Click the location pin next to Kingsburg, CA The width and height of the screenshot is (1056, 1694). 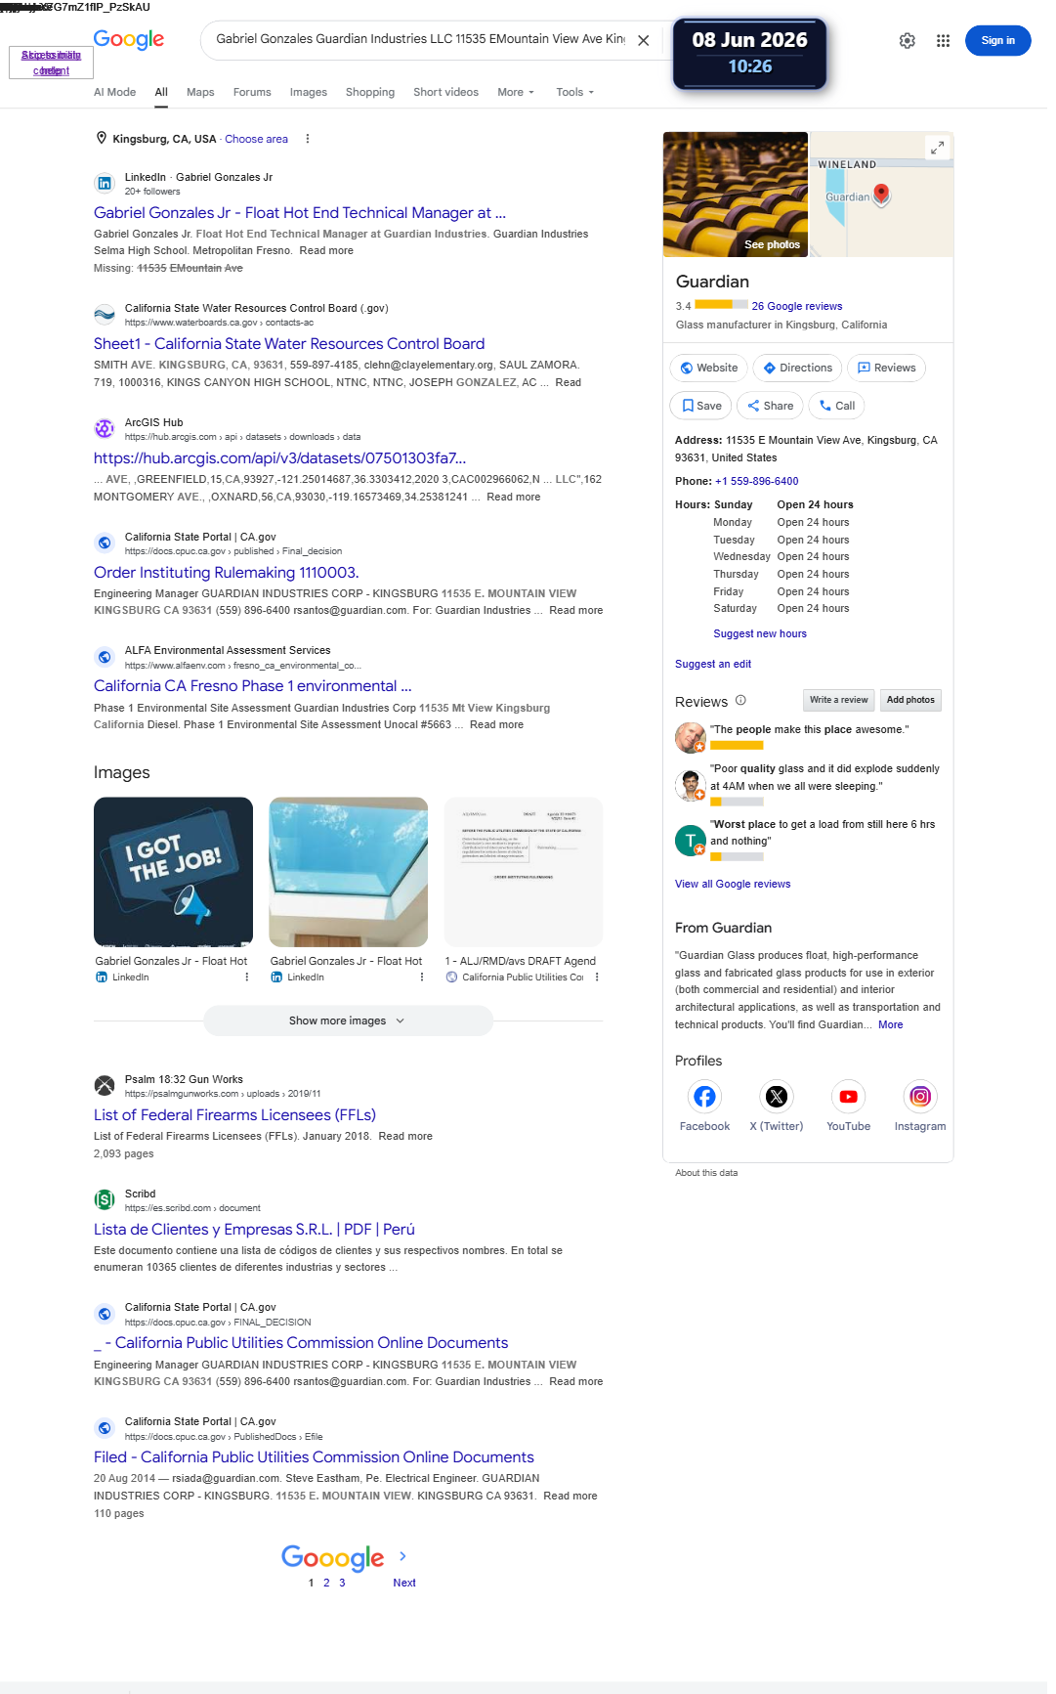click(102, 138)
